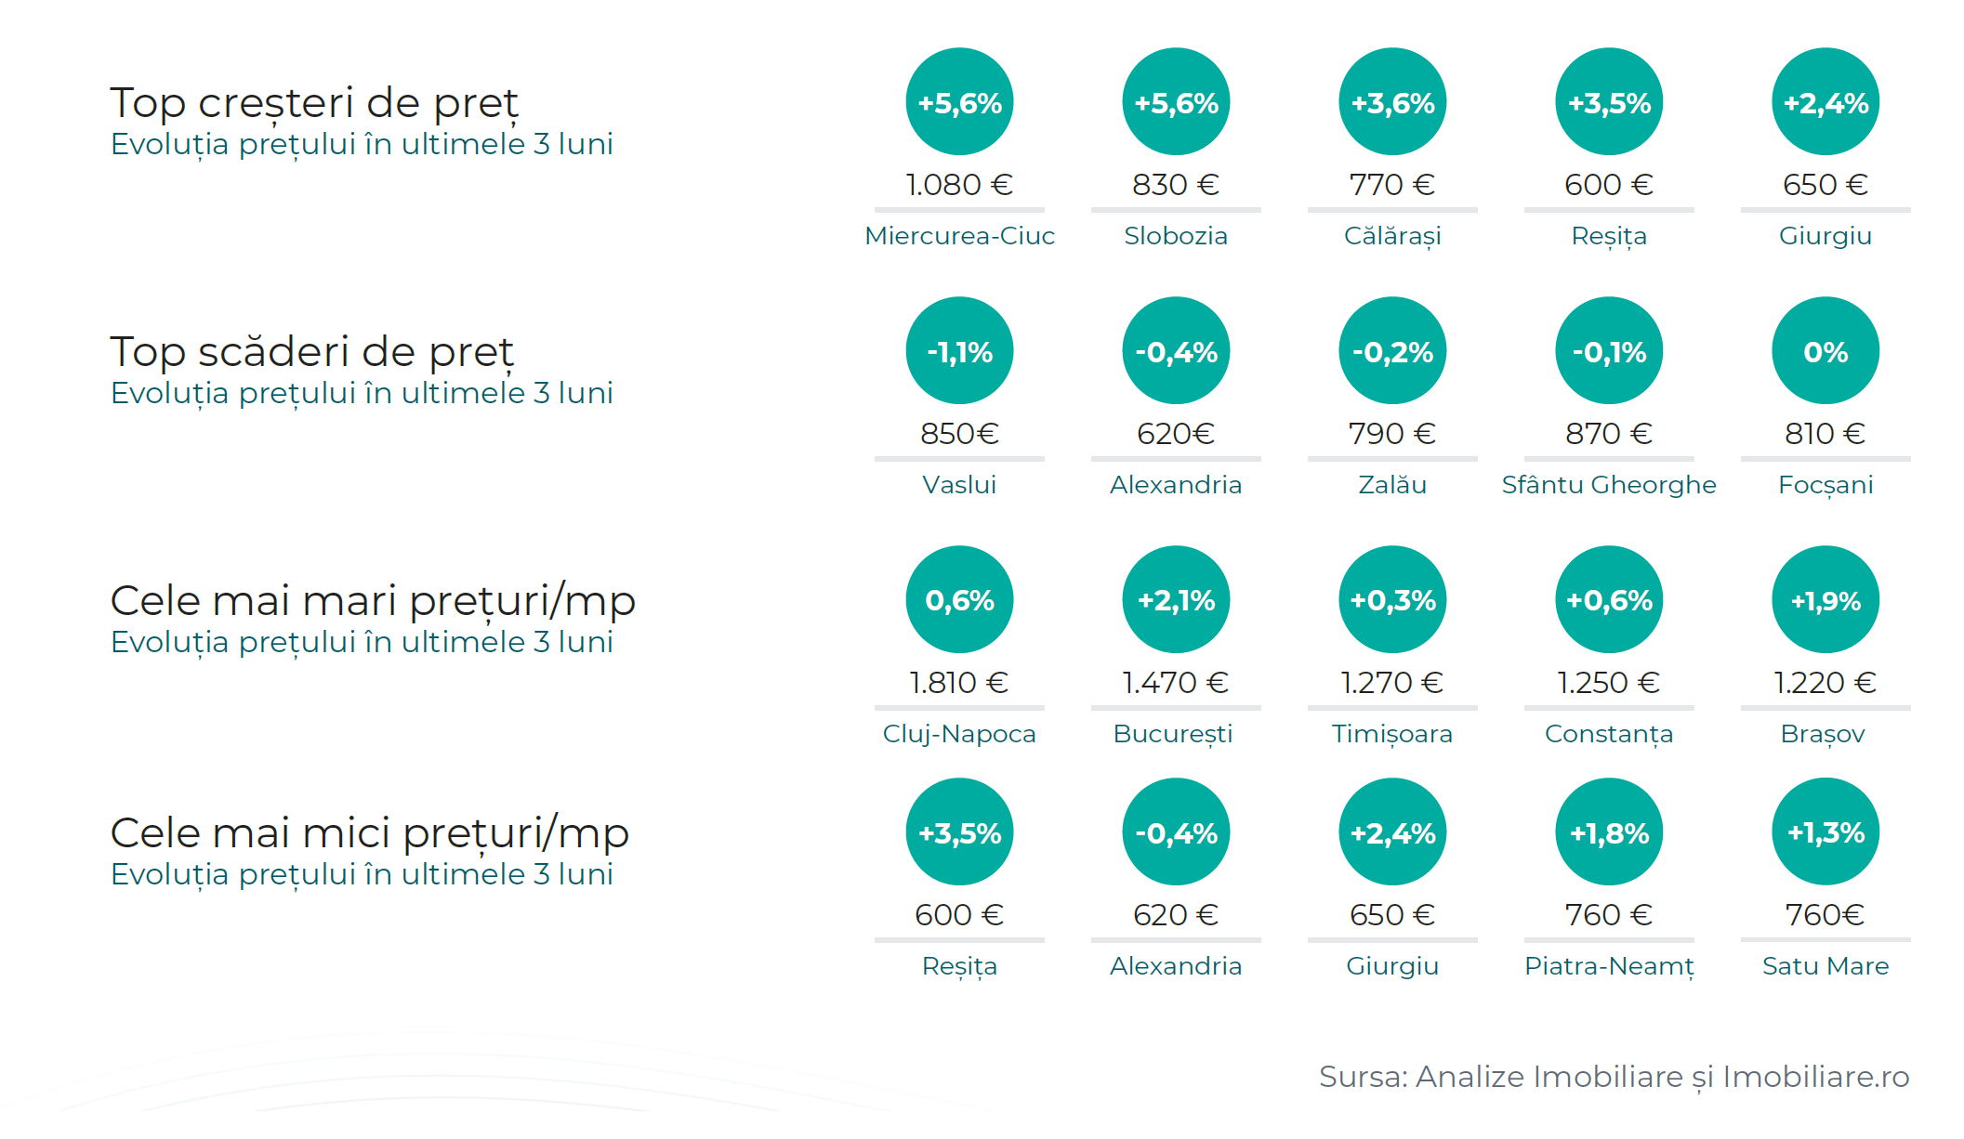Screen dimensions: 1964x1139
Task: Select the Constanța city label
Action: [1609, 734]
